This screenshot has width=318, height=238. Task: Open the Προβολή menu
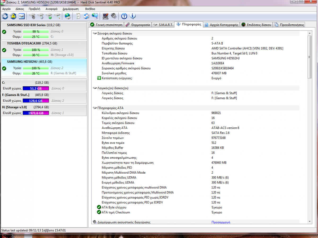coord(34,9)
